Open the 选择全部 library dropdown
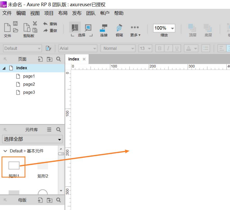 click(32, 139)
